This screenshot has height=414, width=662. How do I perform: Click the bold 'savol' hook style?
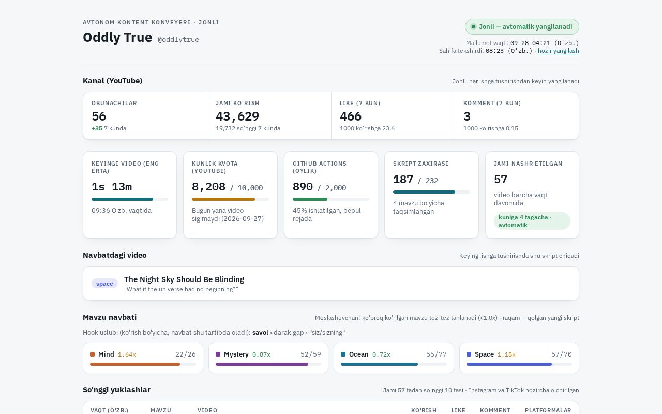click(x=260, y=332)
